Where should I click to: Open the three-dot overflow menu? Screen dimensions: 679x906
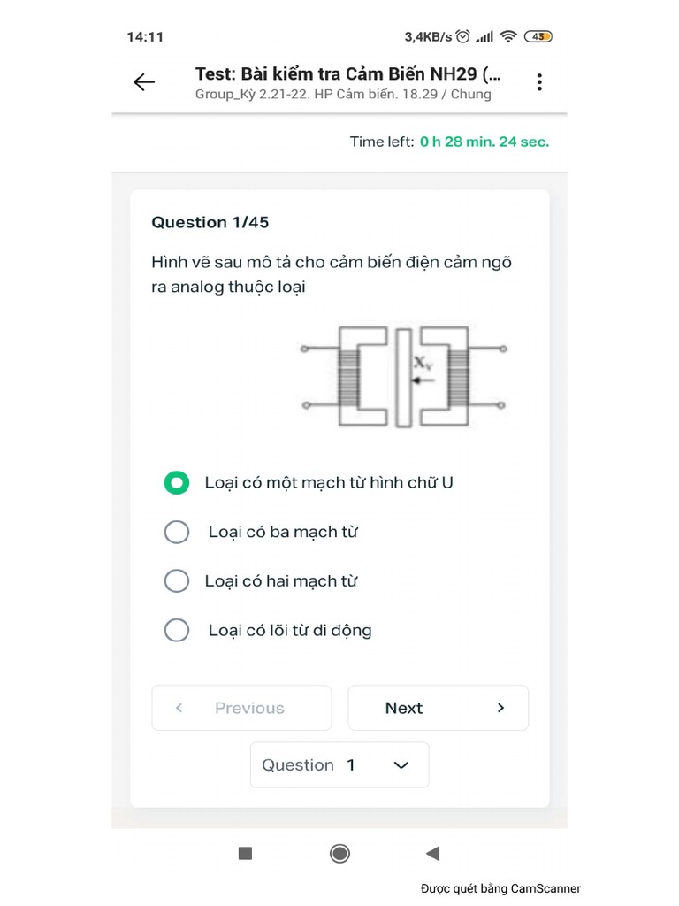coord(539,82)
